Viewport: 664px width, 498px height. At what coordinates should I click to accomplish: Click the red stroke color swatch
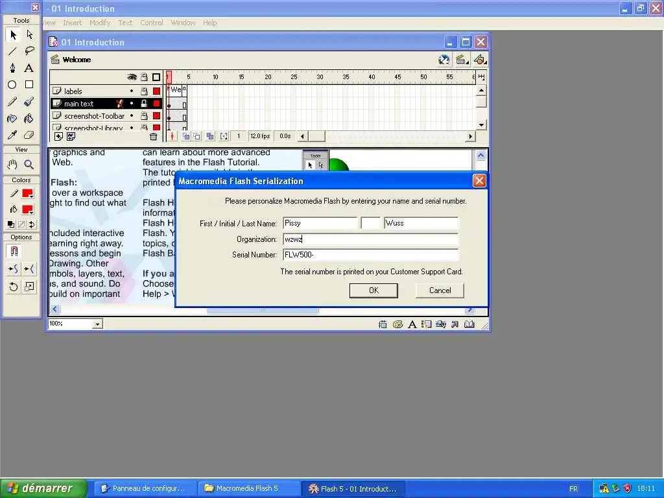27,193
